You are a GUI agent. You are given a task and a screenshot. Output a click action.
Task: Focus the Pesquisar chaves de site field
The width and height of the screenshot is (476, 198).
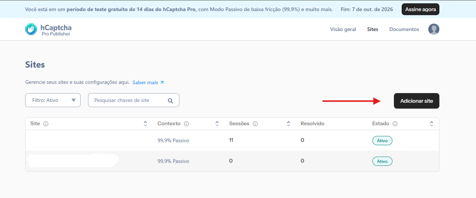tap(134, 100)
